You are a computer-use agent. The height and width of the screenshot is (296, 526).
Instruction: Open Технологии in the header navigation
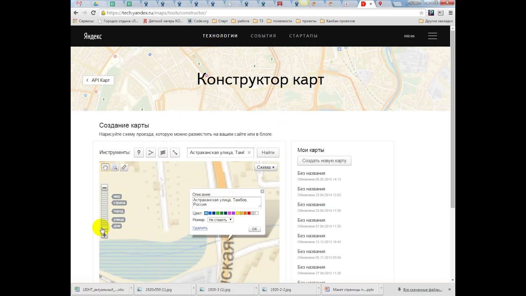click(220, 36)
